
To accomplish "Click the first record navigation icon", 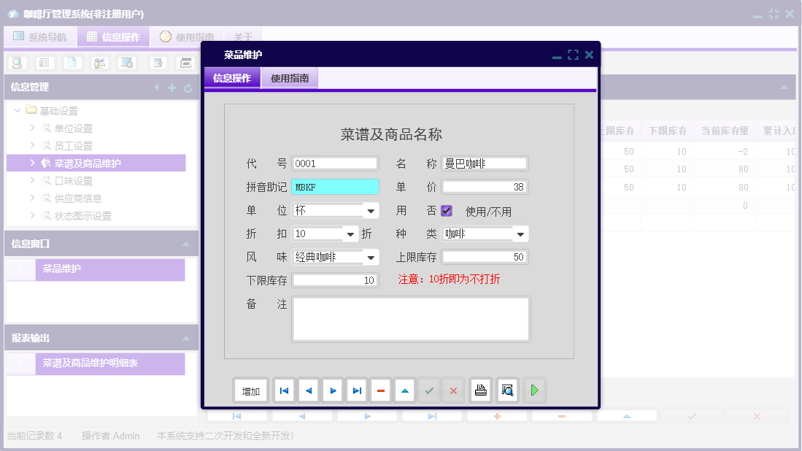I will coord(283,390).
